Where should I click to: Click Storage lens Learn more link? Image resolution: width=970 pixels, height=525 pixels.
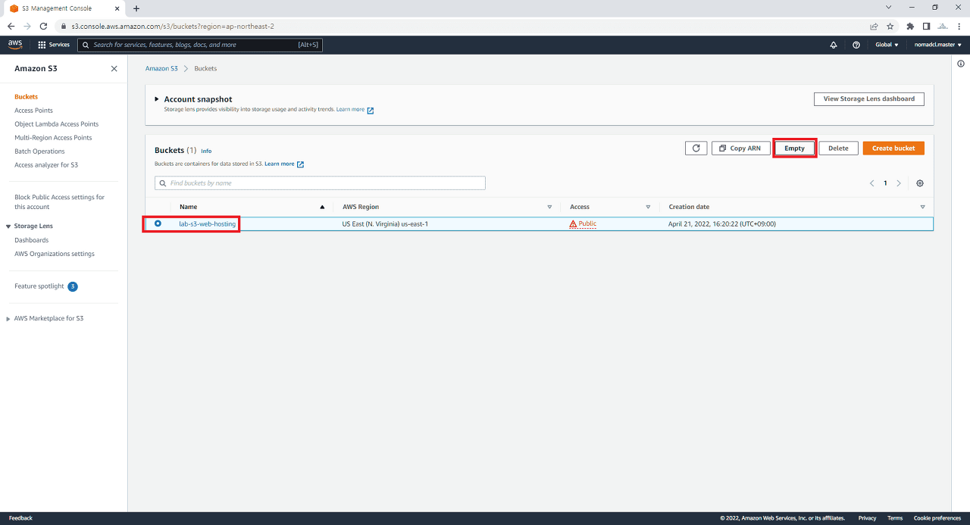coord(355,110)
